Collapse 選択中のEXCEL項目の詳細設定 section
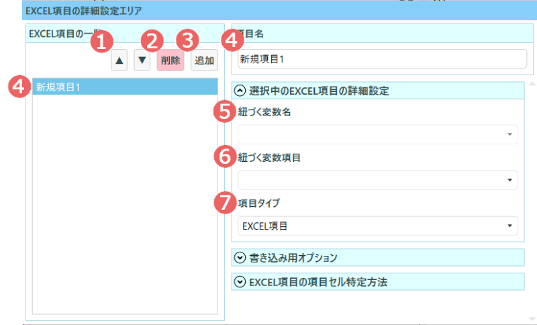 point(240,91)
